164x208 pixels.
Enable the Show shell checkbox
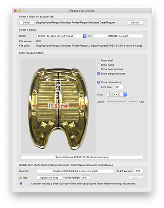99,60
